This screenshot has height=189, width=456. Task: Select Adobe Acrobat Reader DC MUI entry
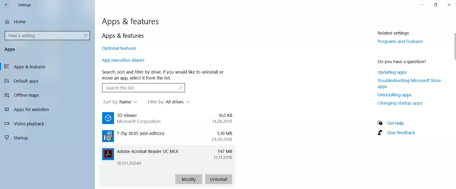pos(148,152)
